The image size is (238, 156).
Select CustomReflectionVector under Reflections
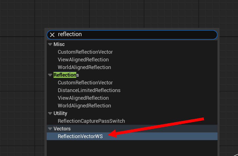point(85,82)
